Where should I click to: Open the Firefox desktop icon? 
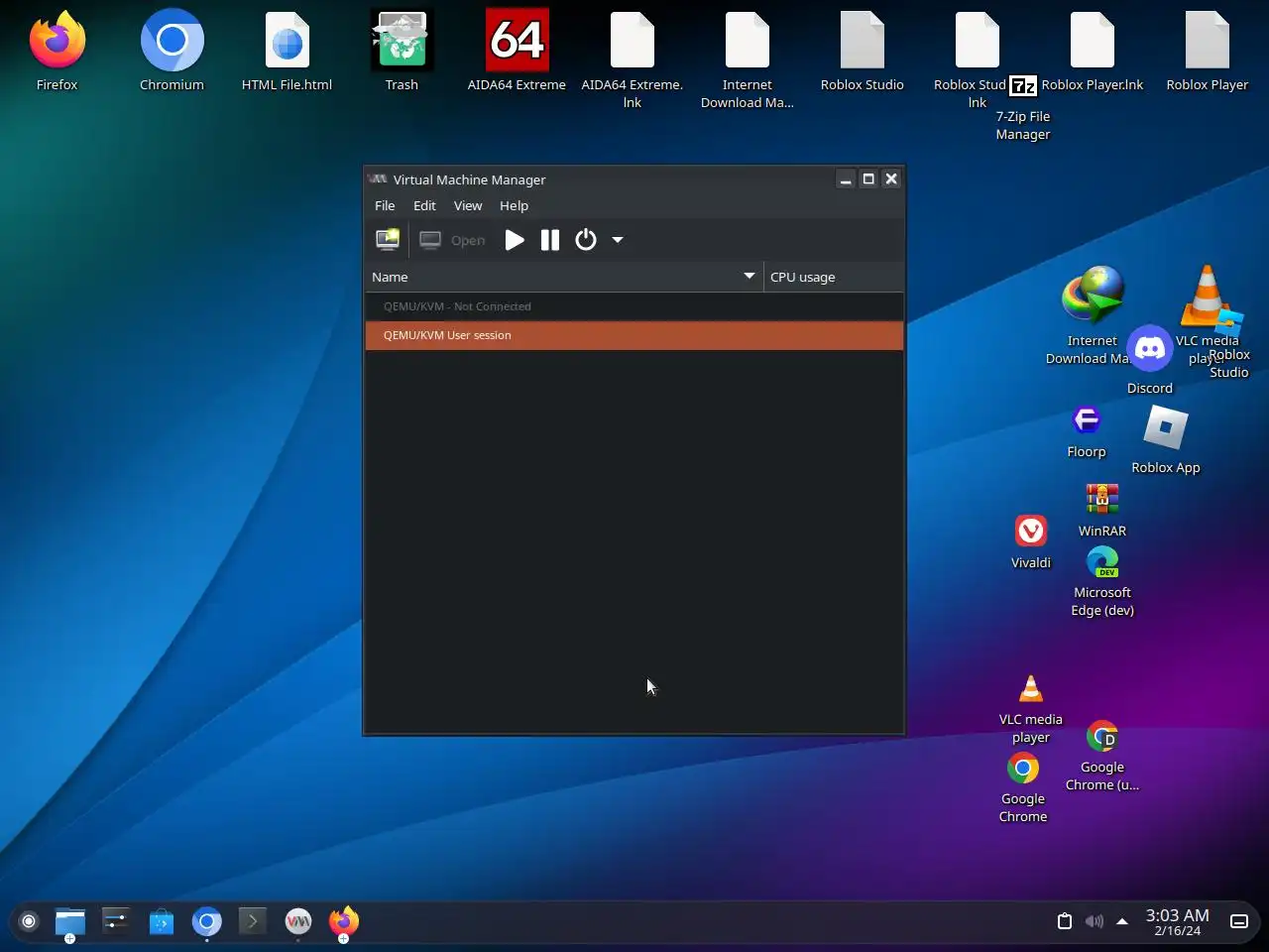[57, 41]
